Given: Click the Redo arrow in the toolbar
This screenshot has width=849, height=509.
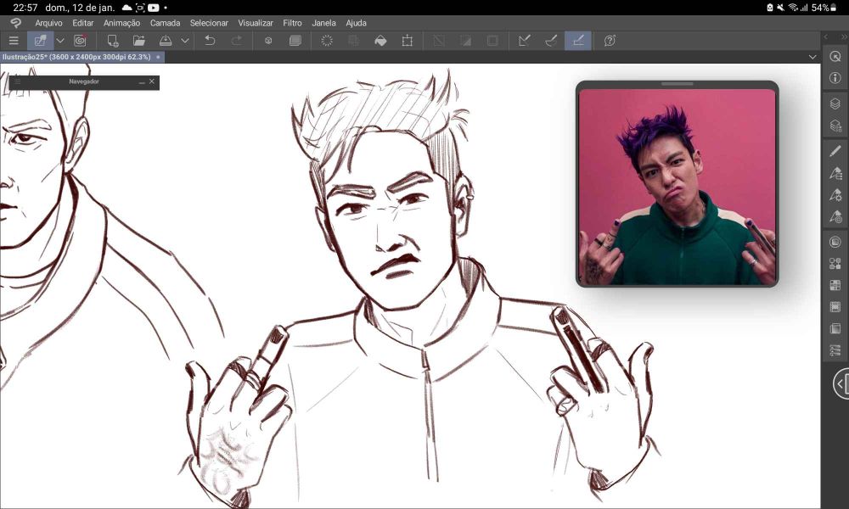Looking at the screenshot, I should point(237,40).
